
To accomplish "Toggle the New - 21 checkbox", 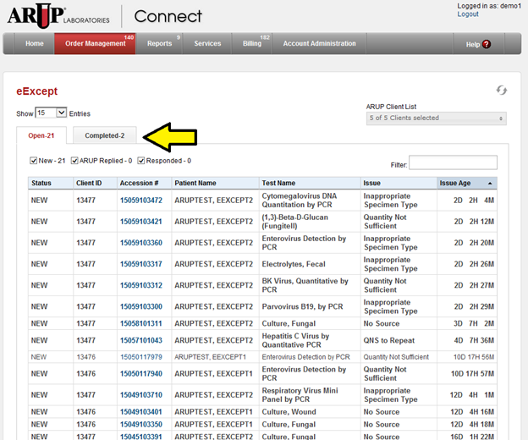I will 33,161.
